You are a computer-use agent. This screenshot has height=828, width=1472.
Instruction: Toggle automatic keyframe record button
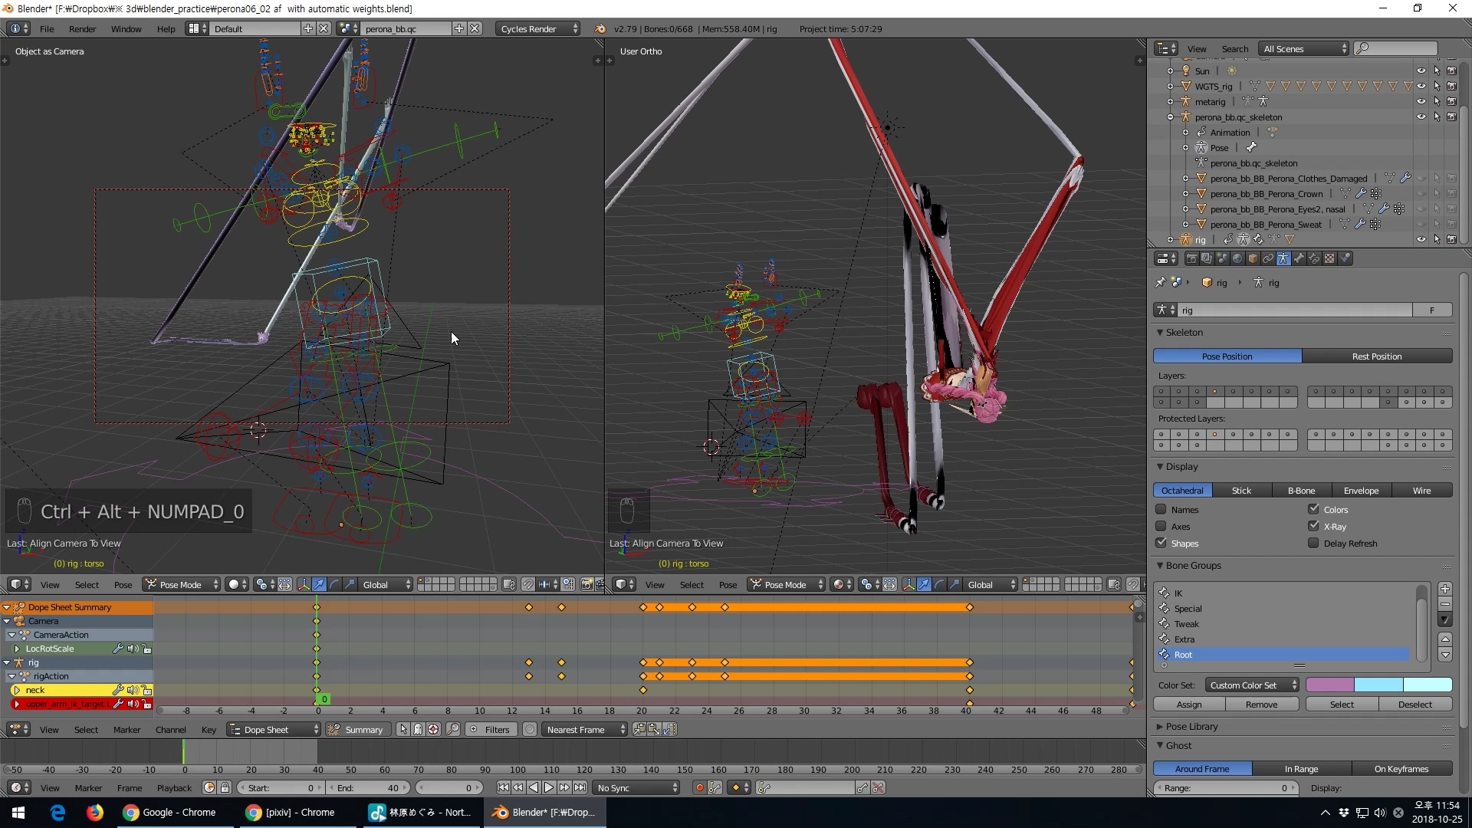[x=699, y=787]
